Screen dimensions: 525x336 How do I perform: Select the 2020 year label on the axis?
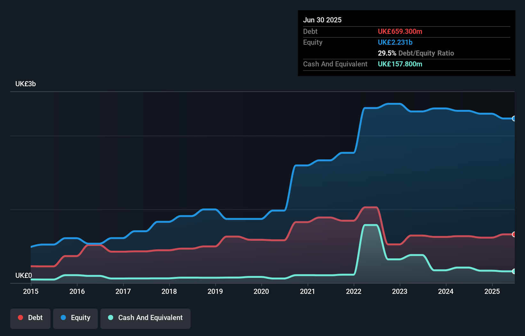(261, 291)
